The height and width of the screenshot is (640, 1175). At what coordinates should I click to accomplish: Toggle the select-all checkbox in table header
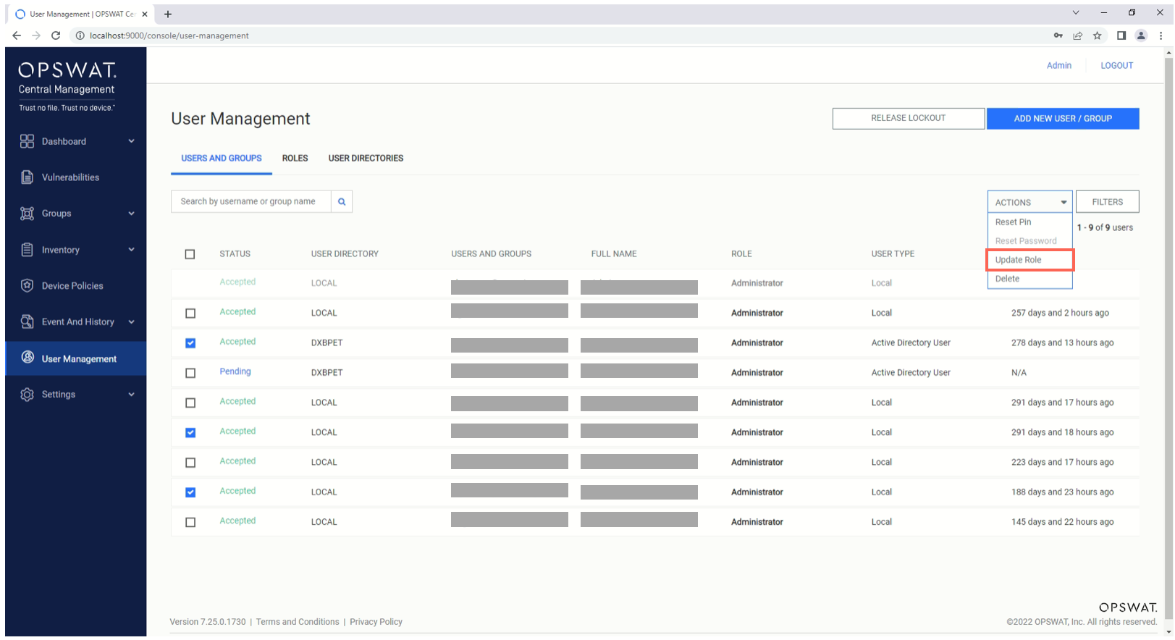(190, 254)
